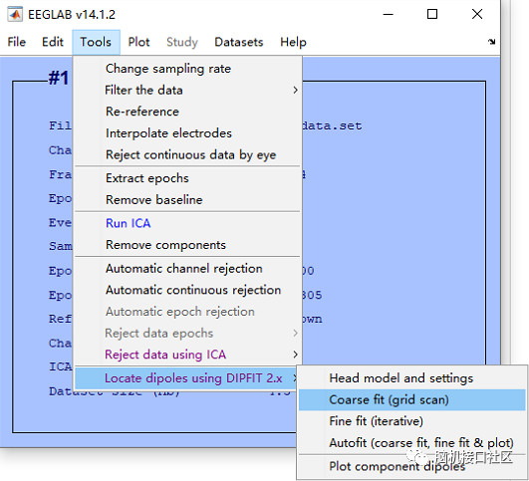Open the Datasets menu
Image resolution: width=529 pixels, height=481 pixels.
[x=239, y=42]
